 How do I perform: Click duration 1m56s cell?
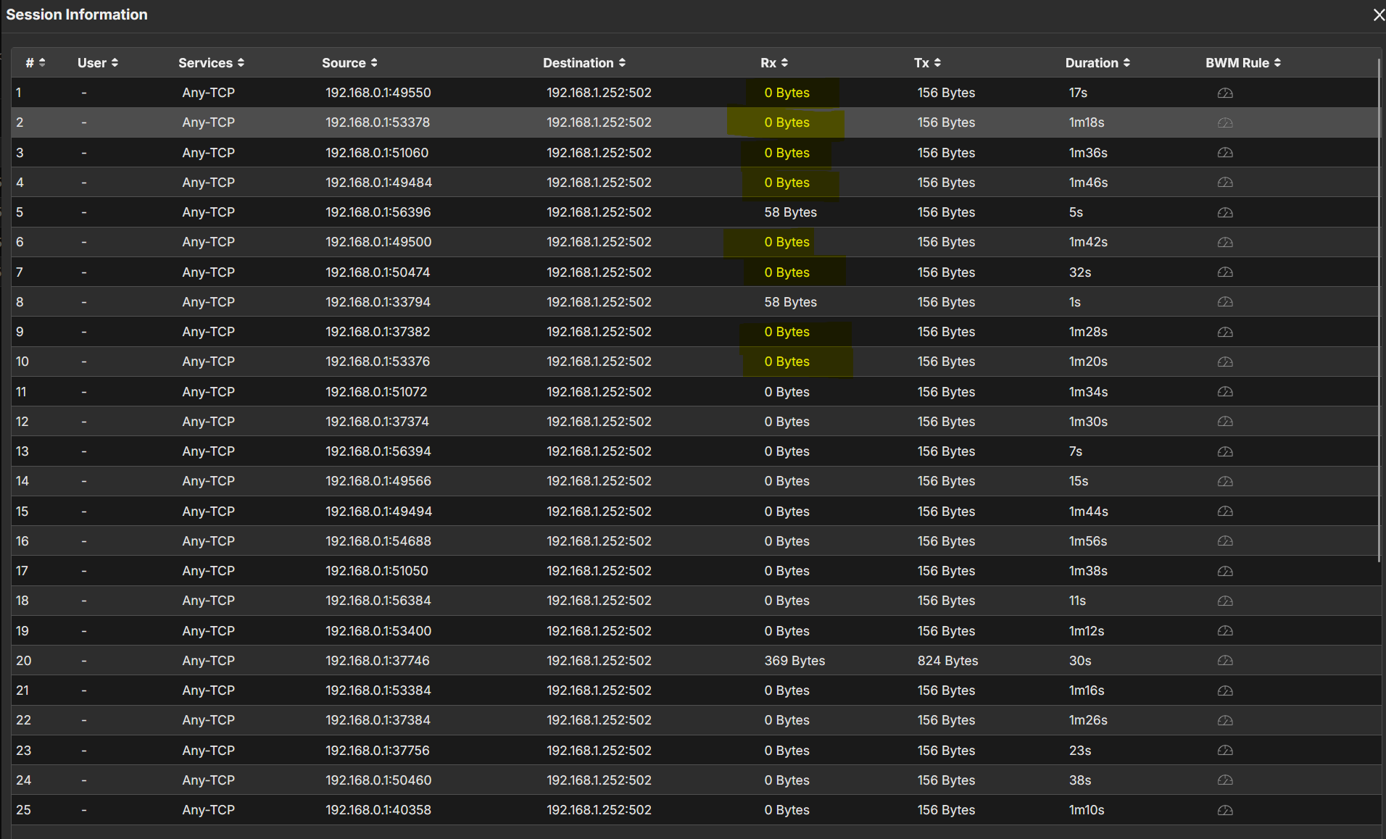(1088, 540)
